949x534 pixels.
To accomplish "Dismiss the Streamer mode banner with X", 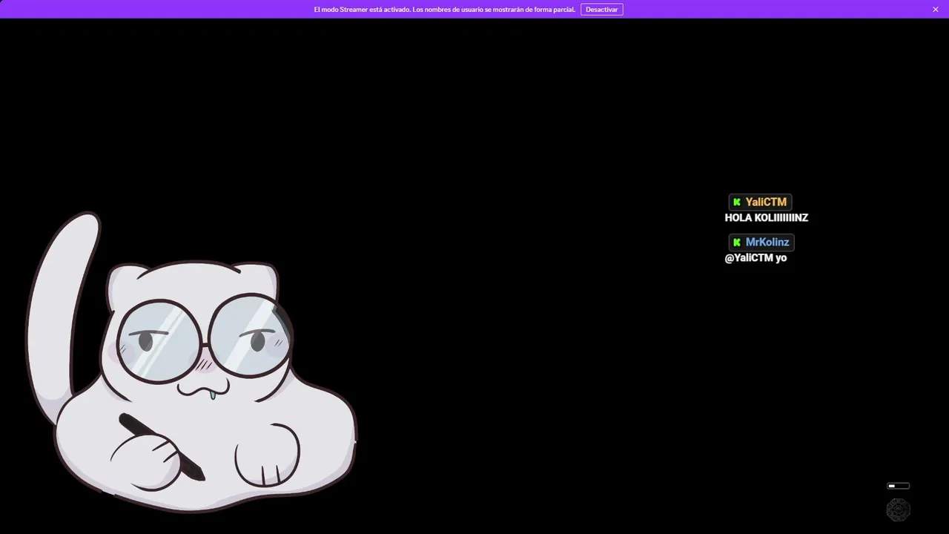I will coord(936,10).
